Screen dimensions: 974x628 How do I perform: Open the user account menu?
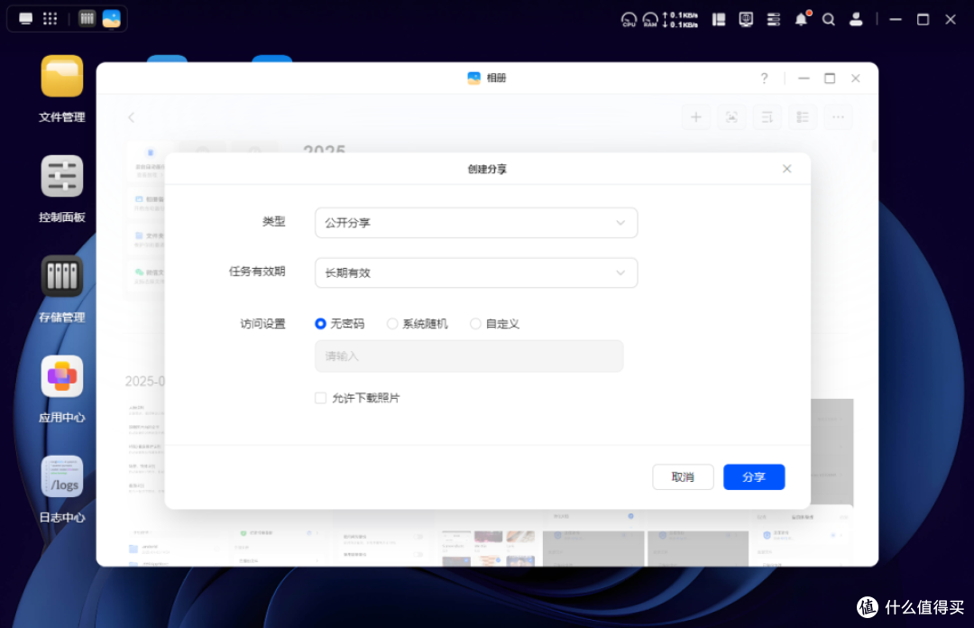point(856,20)
